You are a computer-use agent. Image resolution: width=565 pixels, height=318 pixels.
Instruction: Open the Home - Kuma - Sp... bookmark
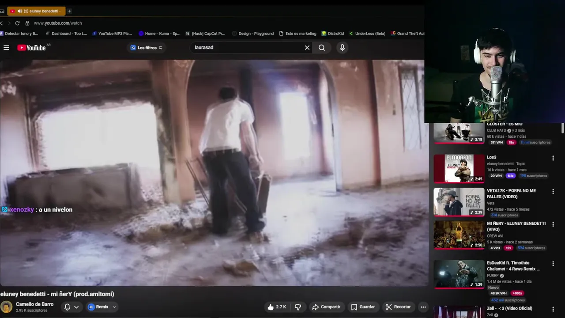pyautogui.click(x=159, y=34)
